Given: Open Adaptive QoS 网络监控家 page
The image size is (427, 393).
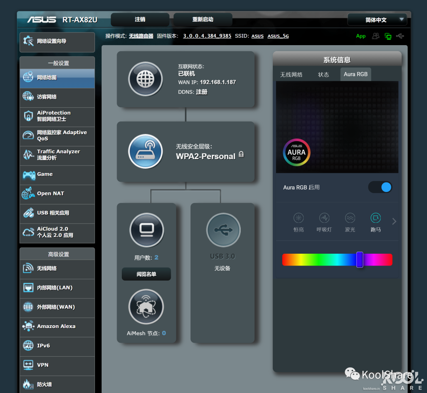Looking at the screenshot, I should click(57, 136).
